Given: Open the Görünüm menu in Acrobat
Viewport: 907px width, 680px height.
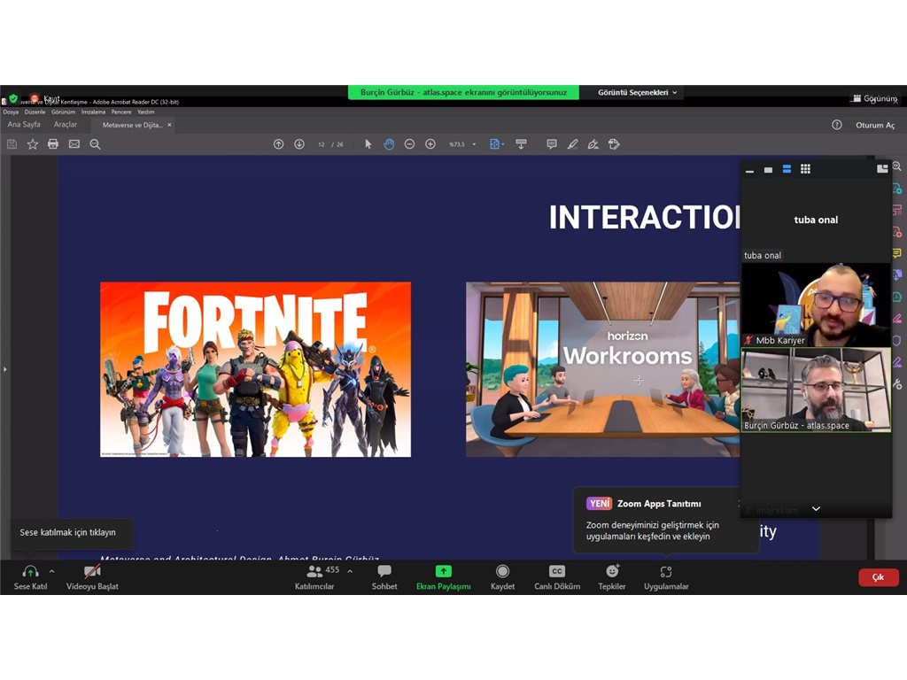Looking at the screenshot, I should pos(63,112).
